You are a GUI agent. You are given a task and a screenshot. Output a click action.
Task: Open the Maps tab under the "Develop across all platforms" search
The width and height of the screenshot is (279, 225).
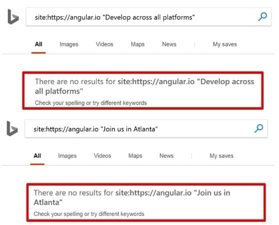(x=137, y=44)
